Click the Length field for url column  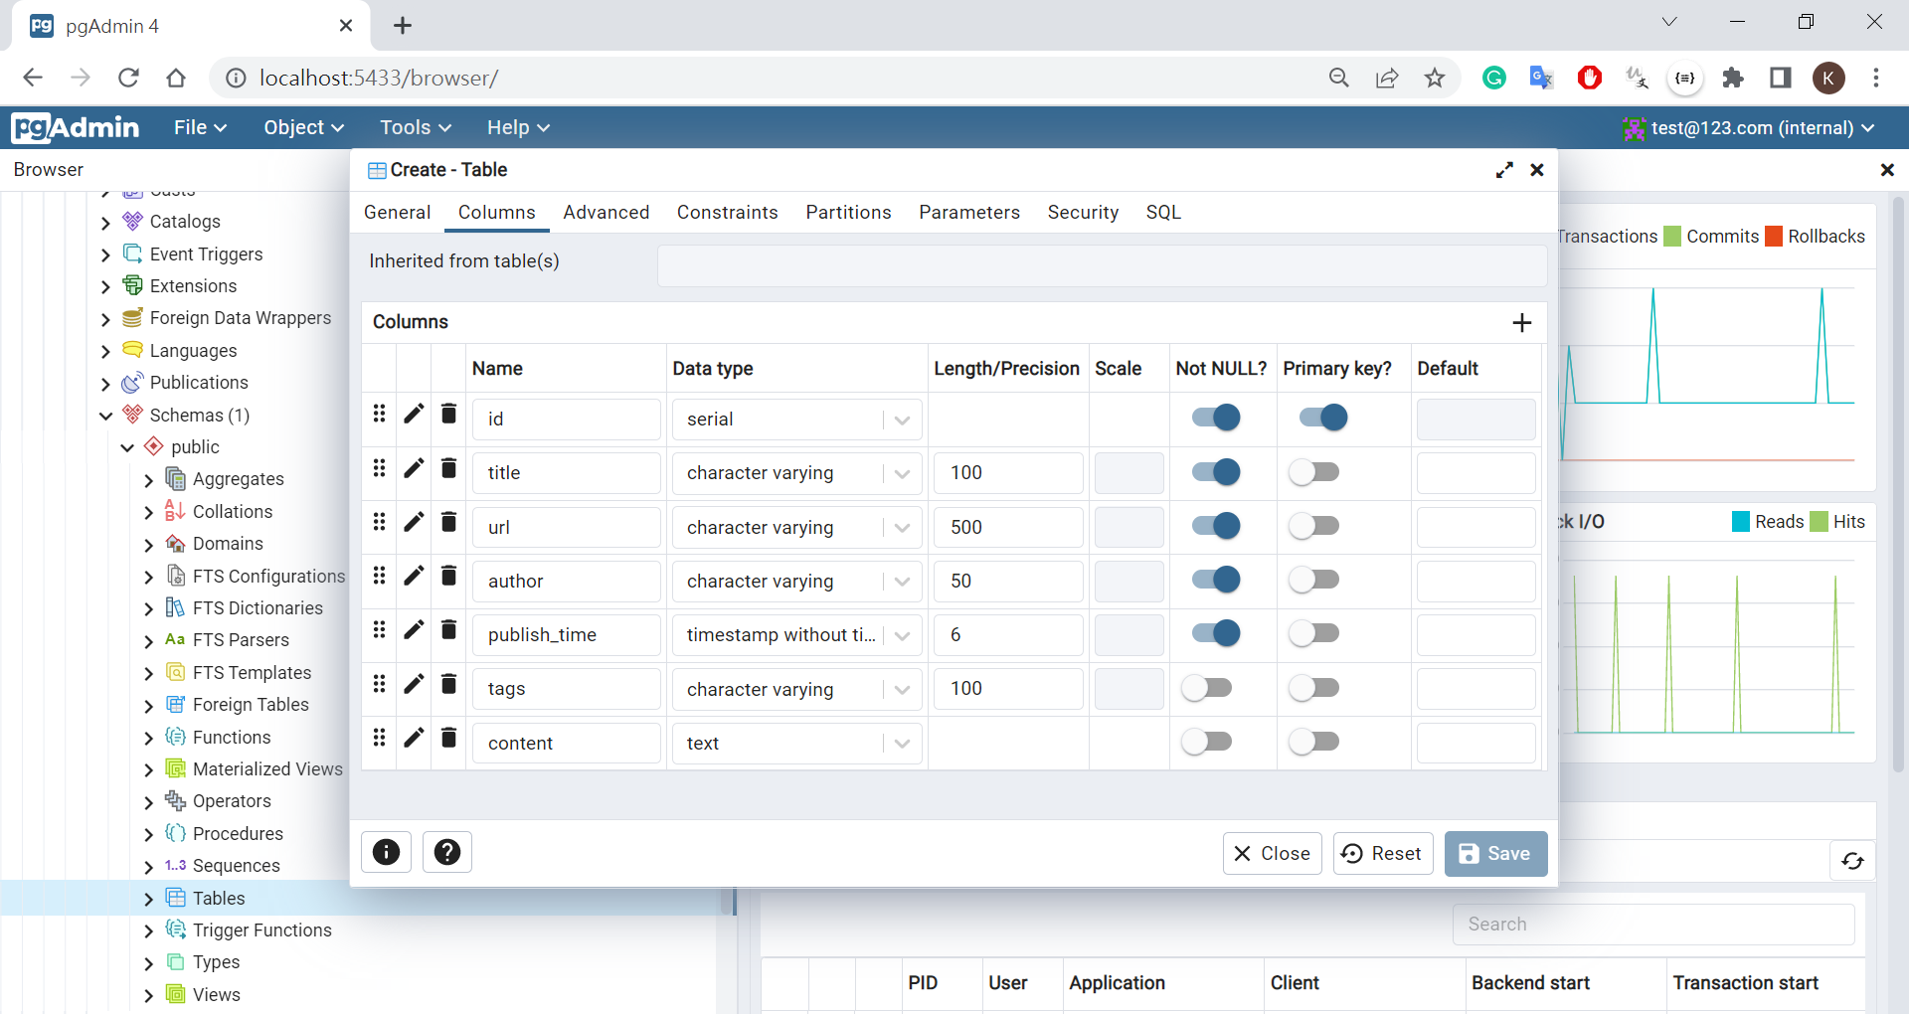(1007, 527)
